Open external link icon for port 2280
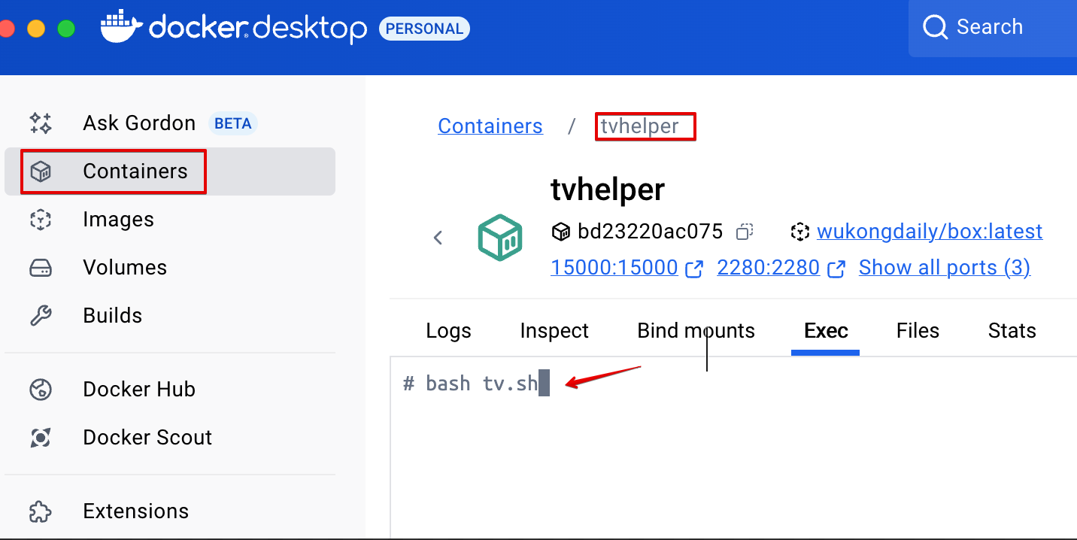The width and height of the screenshot is (1077, 540). click(836, 268)
